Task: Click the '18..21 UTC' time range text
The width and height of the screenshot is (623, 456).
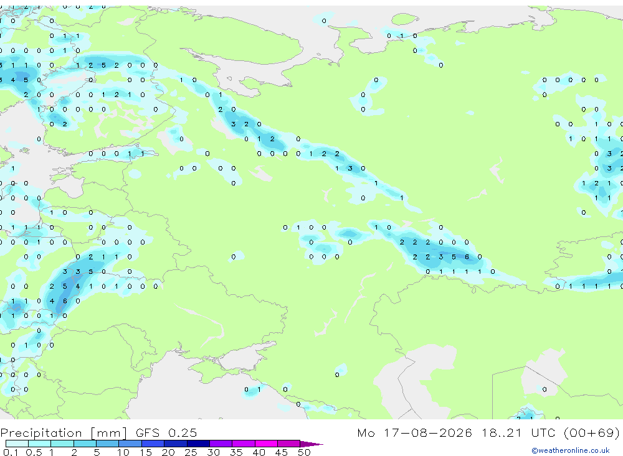Action: [x=520, y=432]
